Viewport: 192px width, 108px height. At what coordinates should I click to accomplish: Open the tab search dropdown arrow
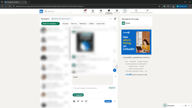(2, 2)
